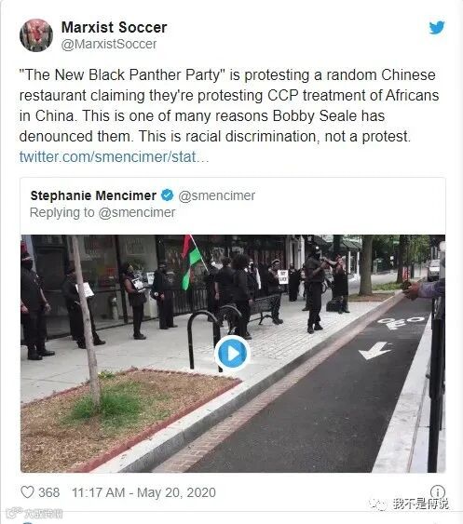Like the tweet with heart icon
Image resolution: width=463 pixels, height=524 pixels.
[27, 492]
